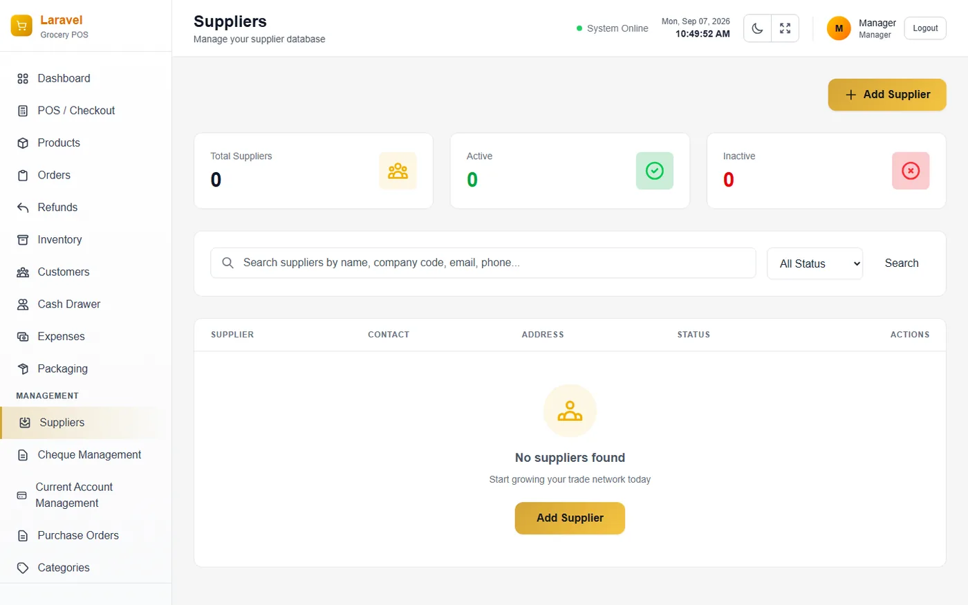Focus the supplier search input field
The image size is (968, 605).
tap(483, 263)
